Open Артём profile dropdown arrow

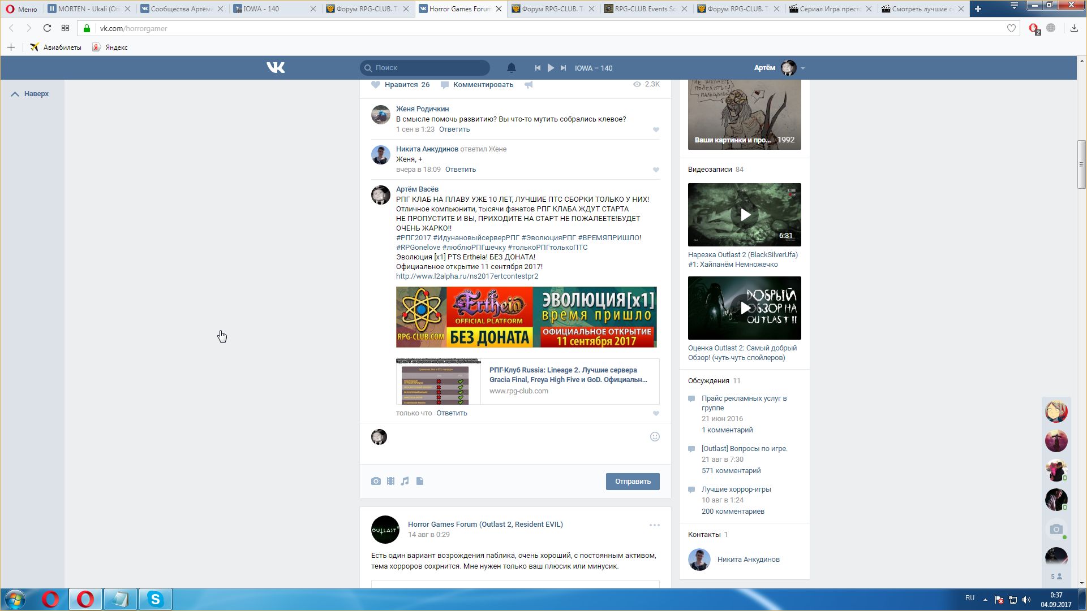point(803,68)
